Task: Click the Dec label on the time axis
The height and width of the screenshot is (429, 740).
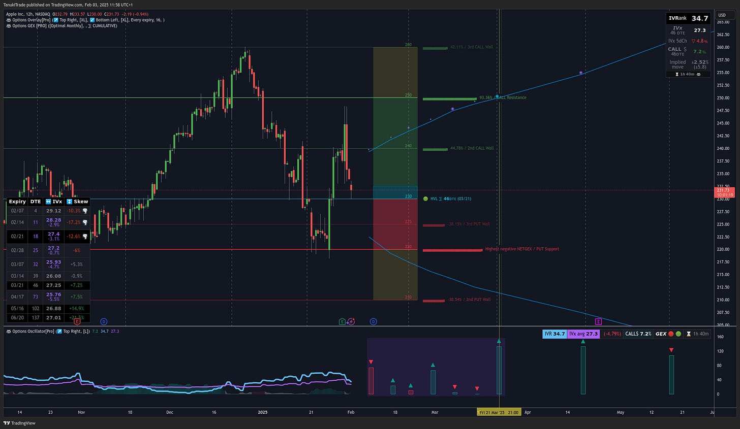Action: [170, 412]
